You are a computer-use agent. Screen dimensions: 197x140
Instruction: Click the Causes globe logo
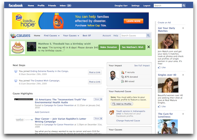[x=13, y=36]
